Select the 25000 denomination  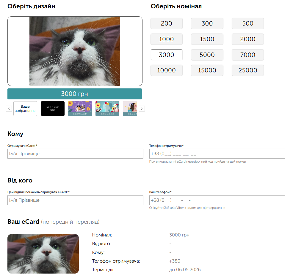click(247, 70)
